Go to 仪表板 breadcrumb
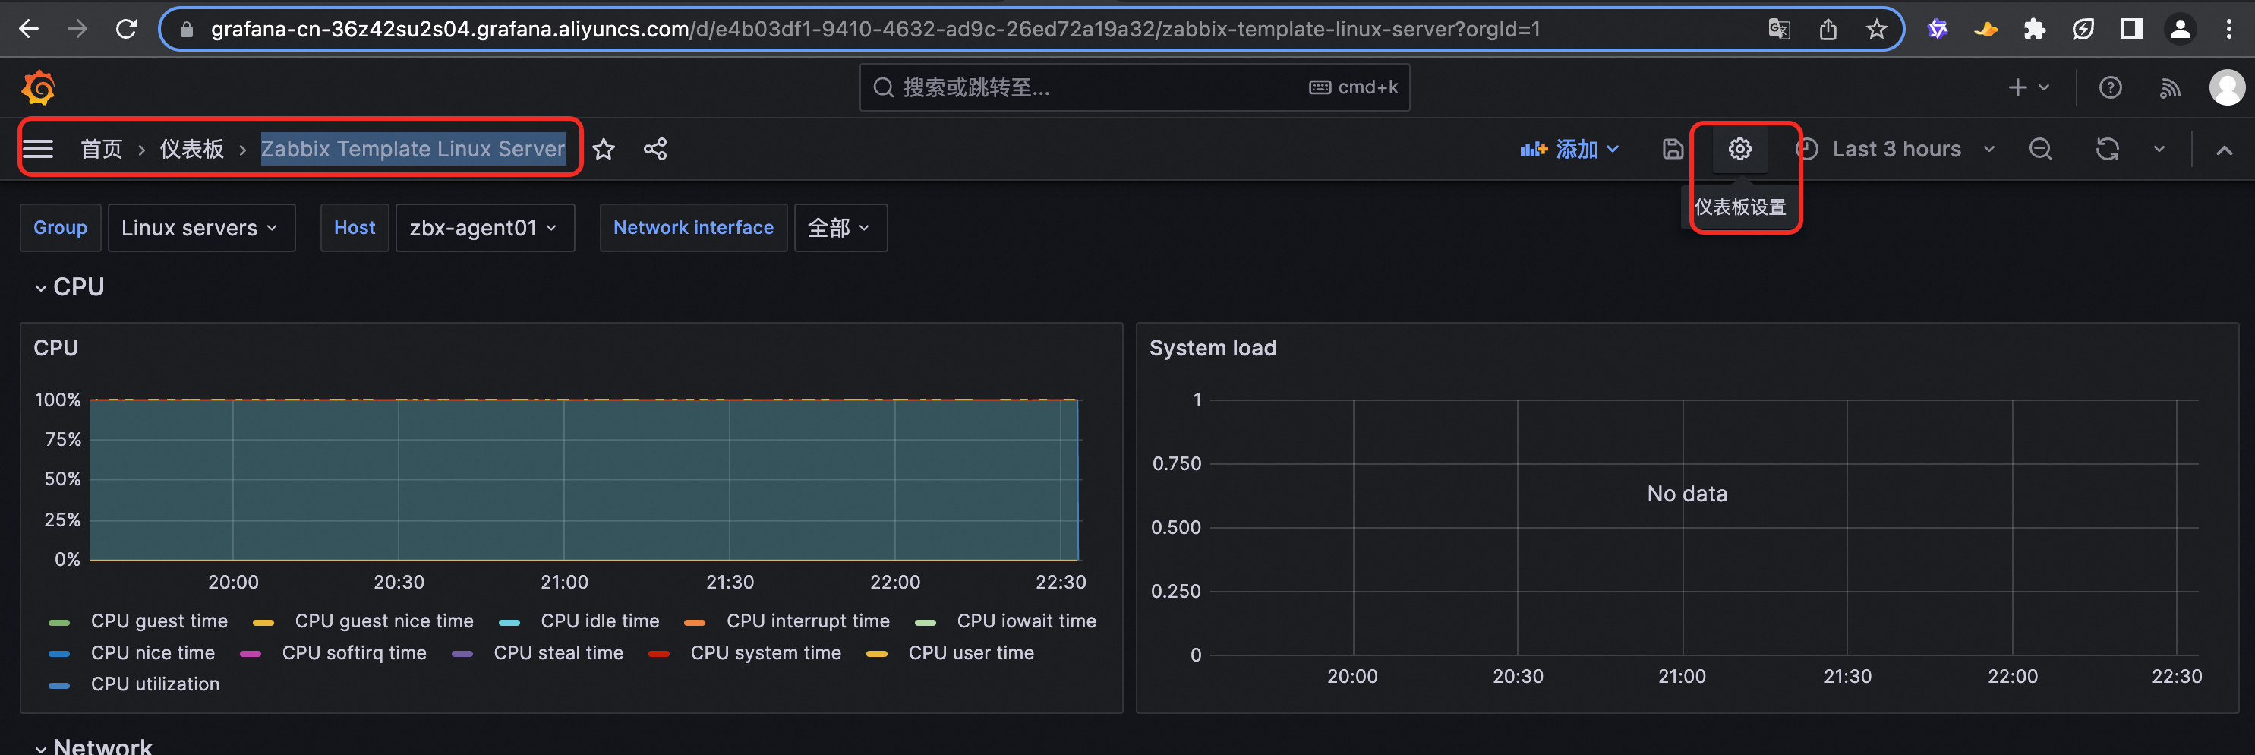This screenshot has height=755, width=2255. (x=191, y=149)
